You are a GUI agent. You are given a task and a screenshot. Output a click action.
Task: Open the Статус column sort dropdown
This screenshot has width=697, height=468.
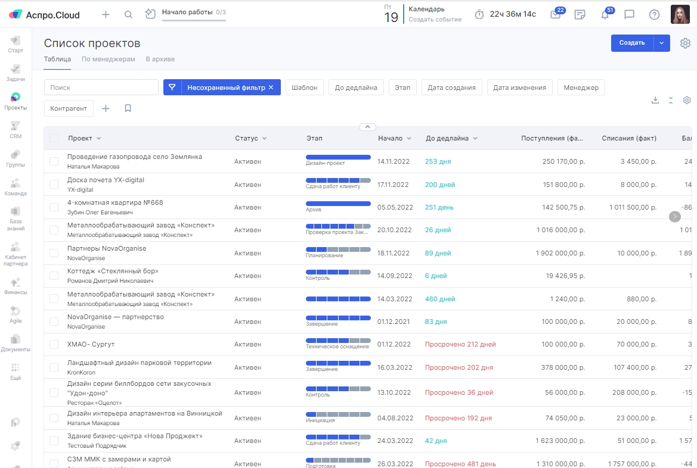coord(264,138)
